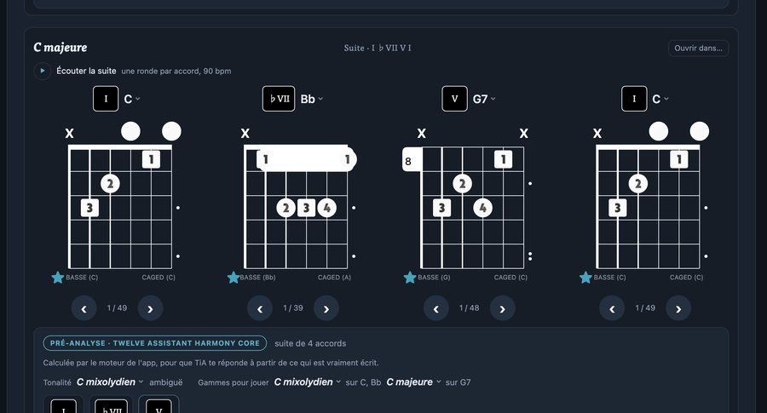The image size is (767, 413).
Task: Click the PRÉ-ANALYSE Twelve Assistant Harmony Core badge
Action: [x=154, y=343]
